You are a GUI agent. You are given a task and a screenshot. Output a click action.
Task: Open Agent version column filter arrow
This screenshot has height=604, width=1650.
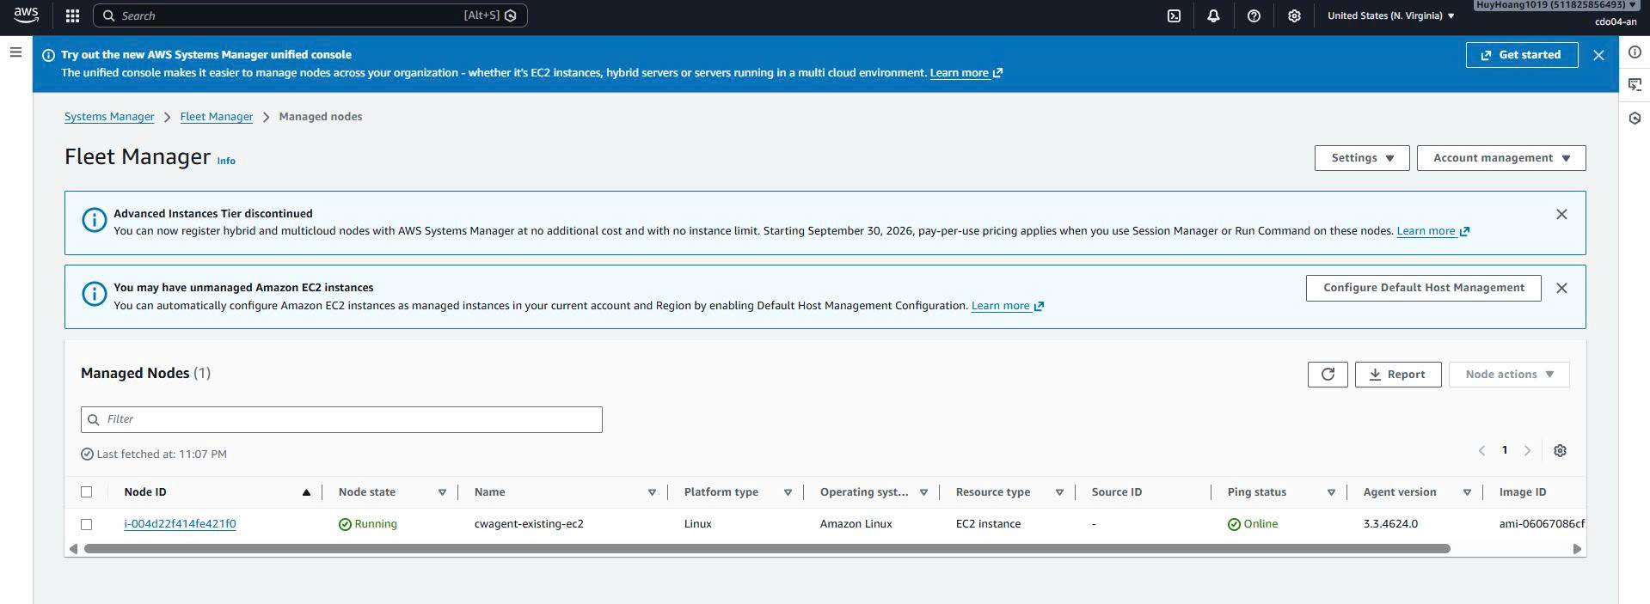point(1467,492)
